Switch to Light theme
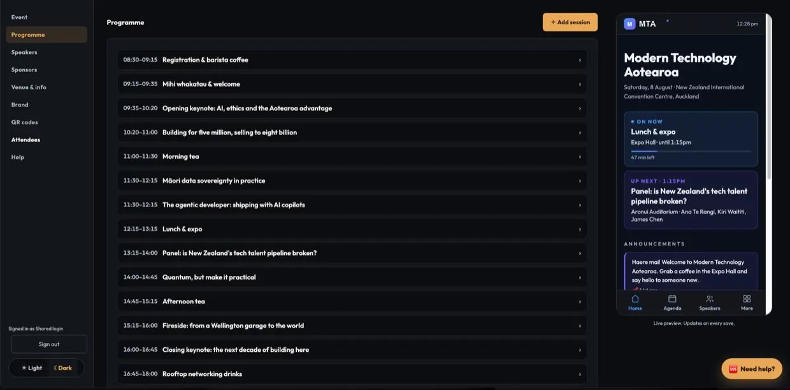Image resolution: width=790 pixels, height=390 pixels. 32,368
